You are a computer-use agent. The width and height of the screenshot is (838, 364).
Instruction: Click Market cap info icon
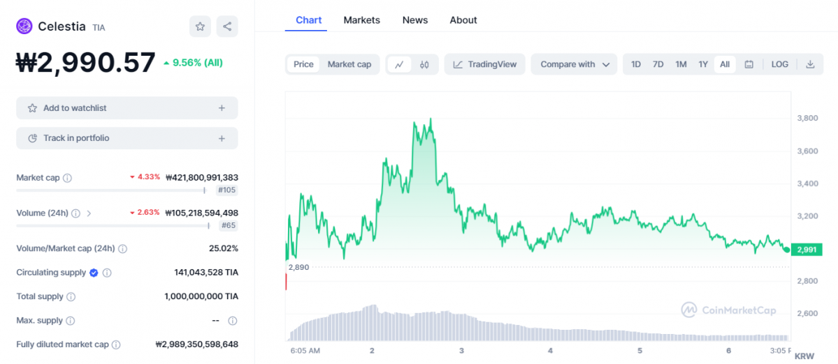click(68, 178)
